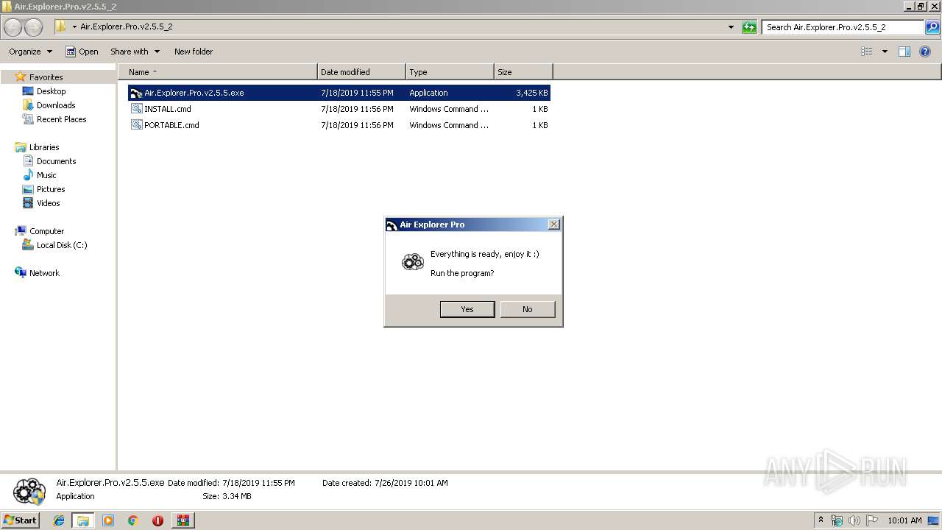Launch Opera from taskbar
942x530 pixels.
pyautogui.click(x=157, y=520)
